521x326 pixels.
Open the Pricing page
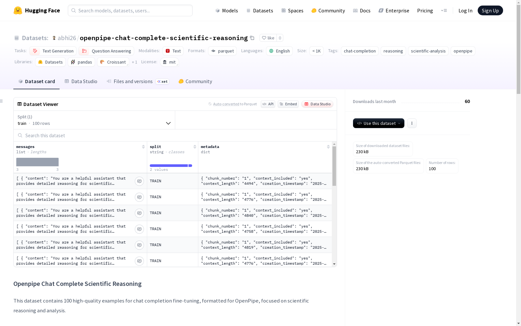[425, 10]
